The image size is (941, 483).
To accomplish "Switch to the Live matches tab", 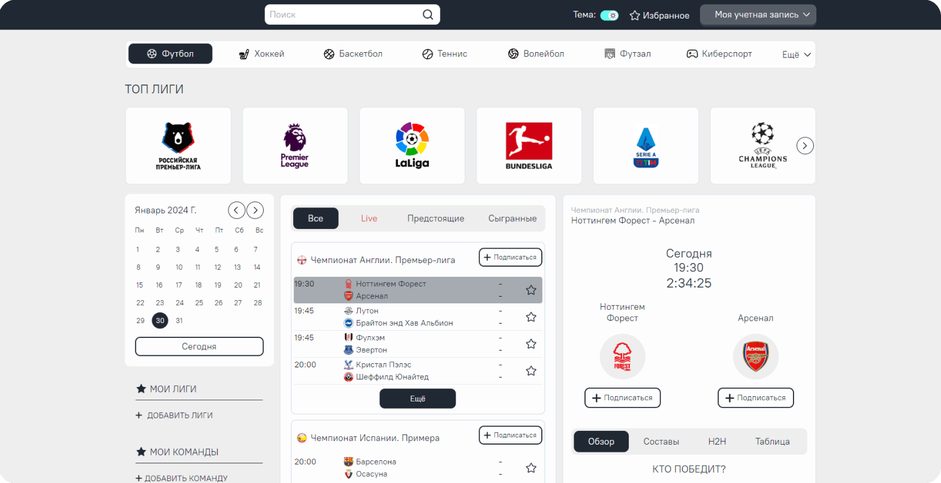I will pos(369,219).
